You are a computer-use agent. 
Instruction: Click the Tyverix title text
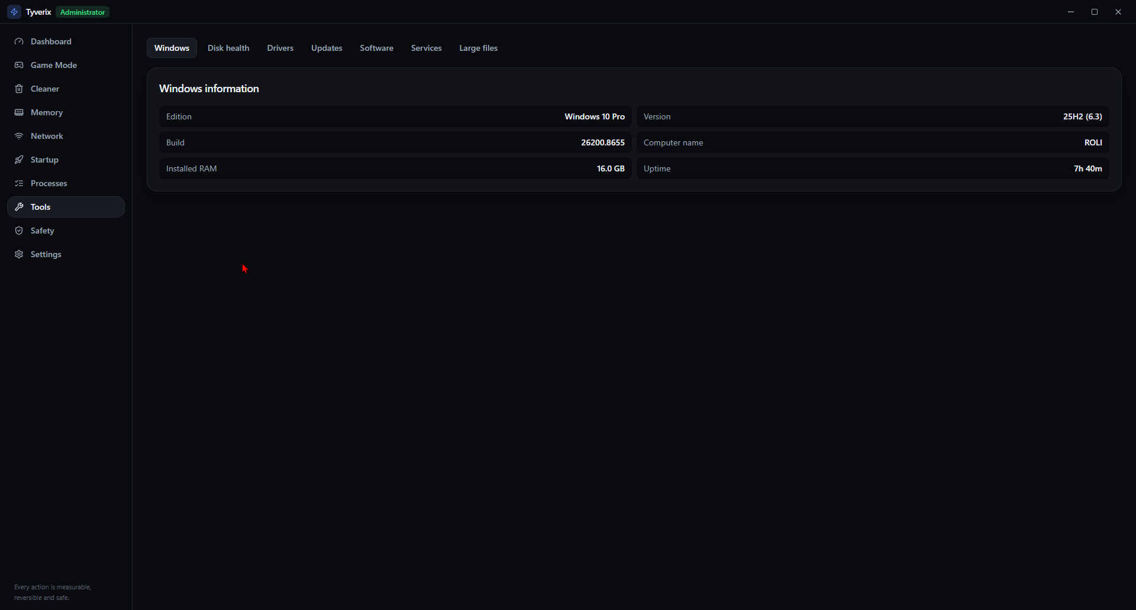click(x=38, y=12)
